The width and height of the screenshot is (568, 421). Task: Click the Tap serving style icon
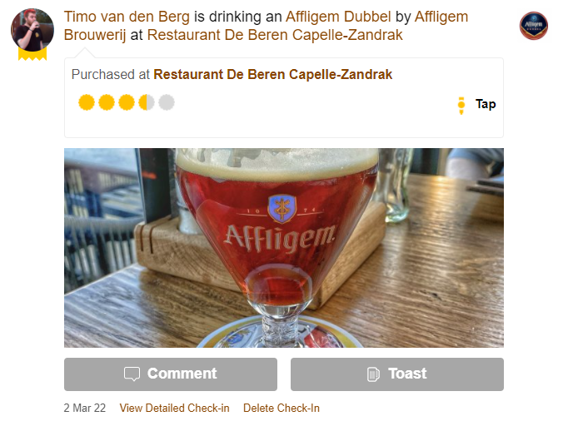(x=461, y=105)
